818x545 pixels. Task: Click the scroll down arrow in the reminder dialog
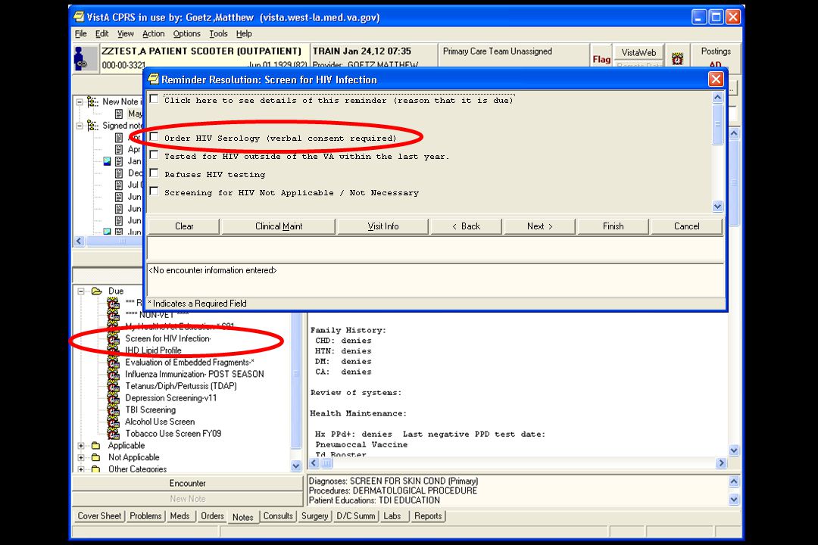[717, 207]
